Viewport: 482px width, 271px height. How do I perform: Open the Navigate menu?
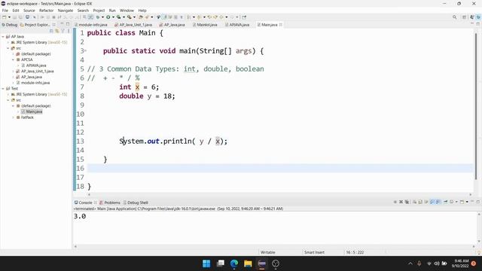coord(66,11)
